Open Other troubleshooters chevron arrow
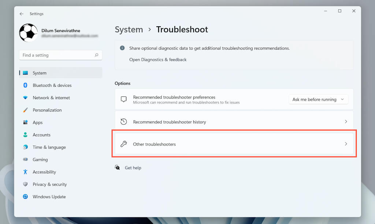Viewport: 375px width, 224px height. pos(346,144)
